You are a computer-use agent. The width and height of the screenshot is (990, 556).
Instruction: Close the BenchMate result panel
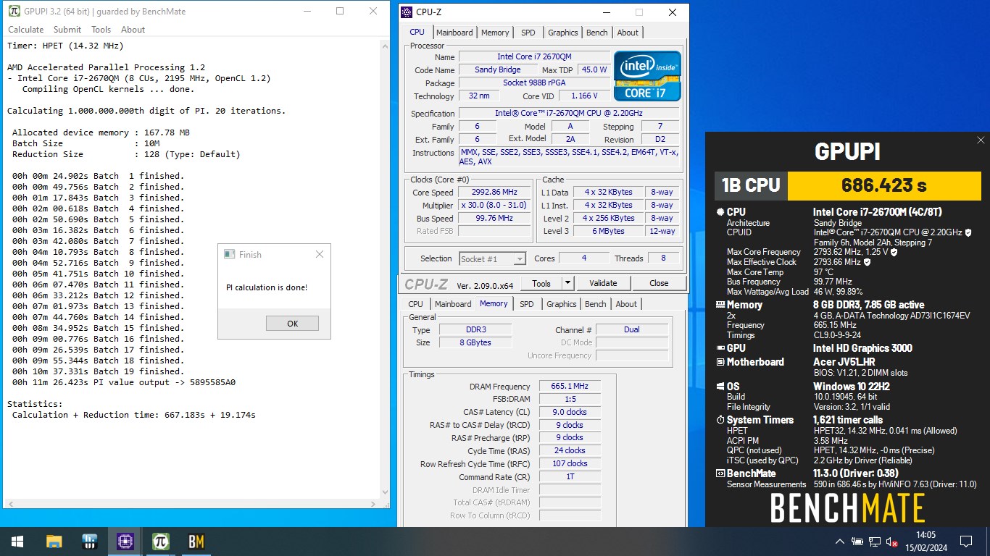point(981,140)
